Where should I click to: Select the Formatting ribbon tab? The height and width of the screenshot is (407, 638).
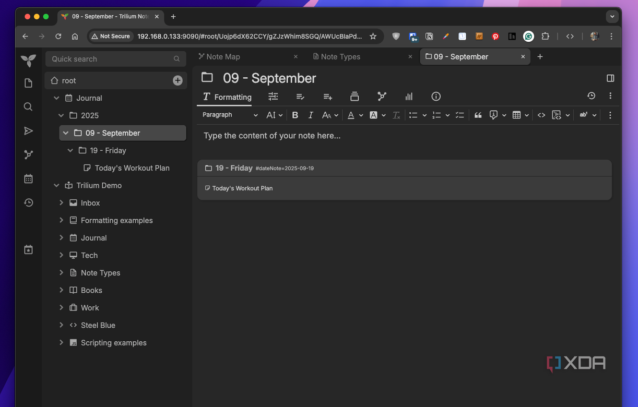[x=227, y=97]
